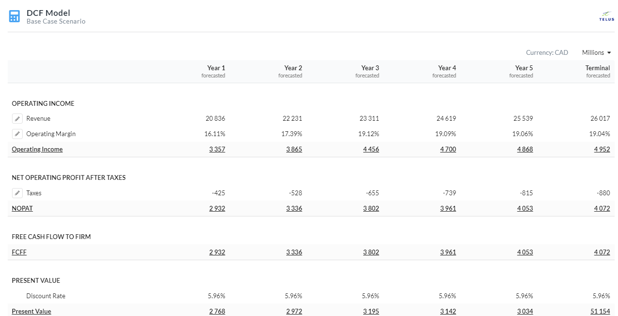The height and width of the screenshot is (316, 618).
Task: Click the Operating Income row link
Action: click(37, 150)
